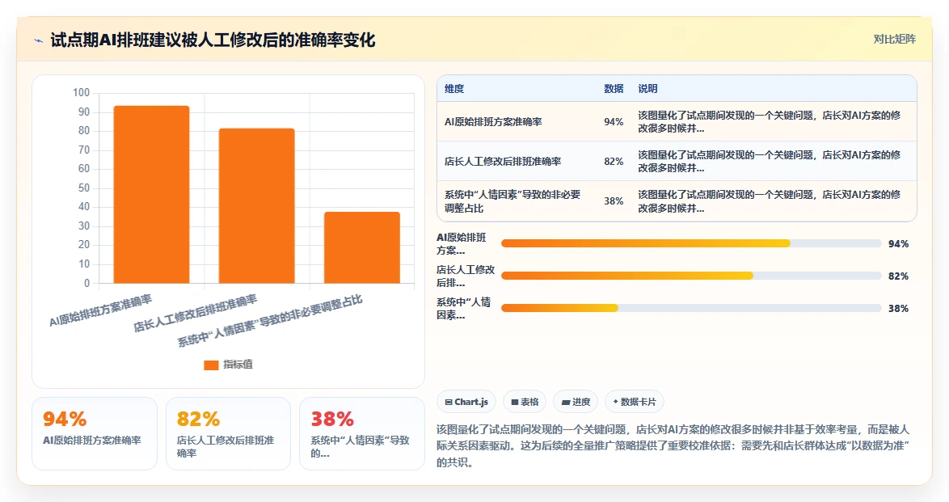This screenshot has width=949, height=502.
Task: Click the icon inside the Chart.js chip
Action: (x=449, y=402)
